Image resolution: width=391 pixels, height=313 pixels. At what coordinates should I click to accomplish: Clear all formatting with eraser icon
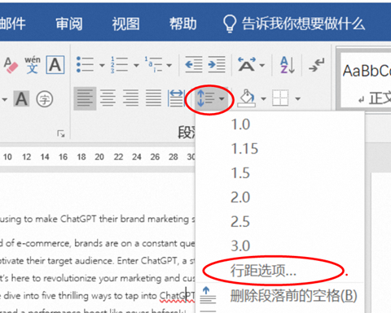11,65
